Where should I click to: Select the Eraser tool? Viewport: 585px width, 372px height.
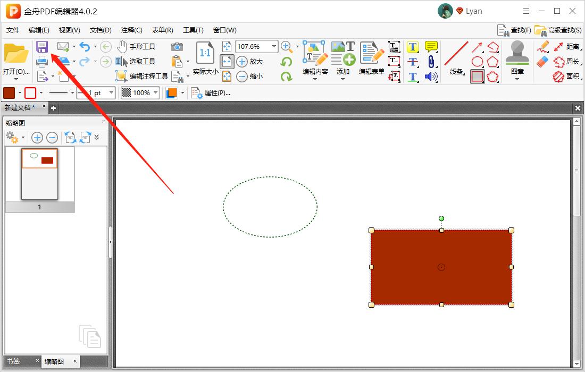[x=543, y=62]
